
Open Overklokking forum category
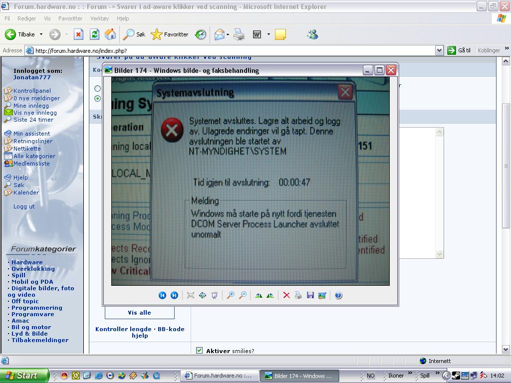(x=33, y=269)
